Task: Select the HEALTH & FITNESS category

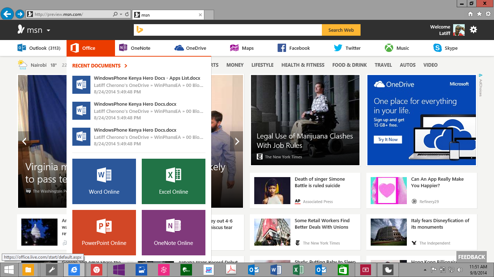Action: click(303, 65)
